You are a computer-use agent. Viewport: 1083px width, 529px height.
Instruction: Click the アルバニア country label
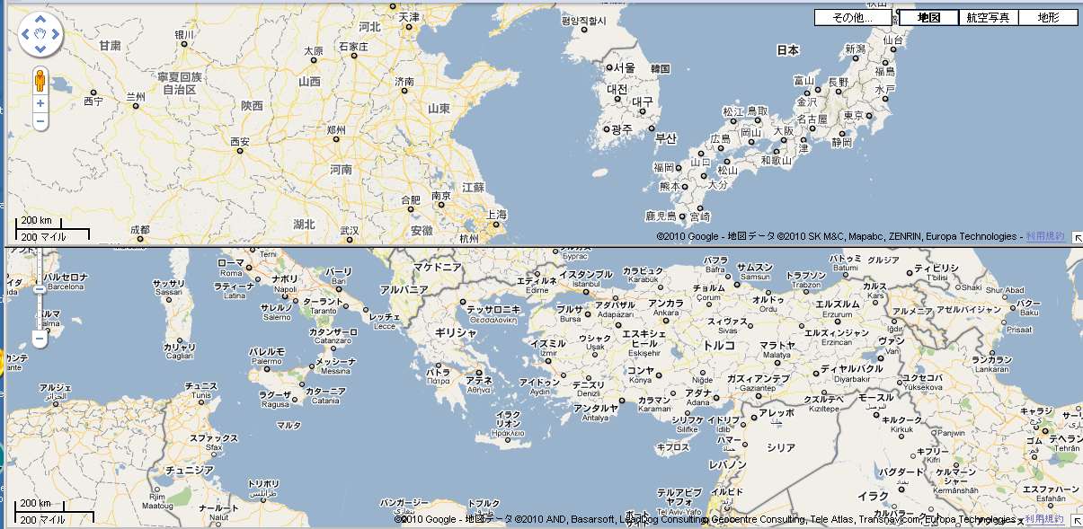click(x=404, y=289)
